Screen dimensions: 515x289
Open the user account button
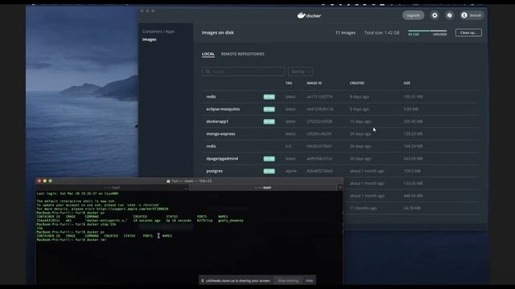472,15
